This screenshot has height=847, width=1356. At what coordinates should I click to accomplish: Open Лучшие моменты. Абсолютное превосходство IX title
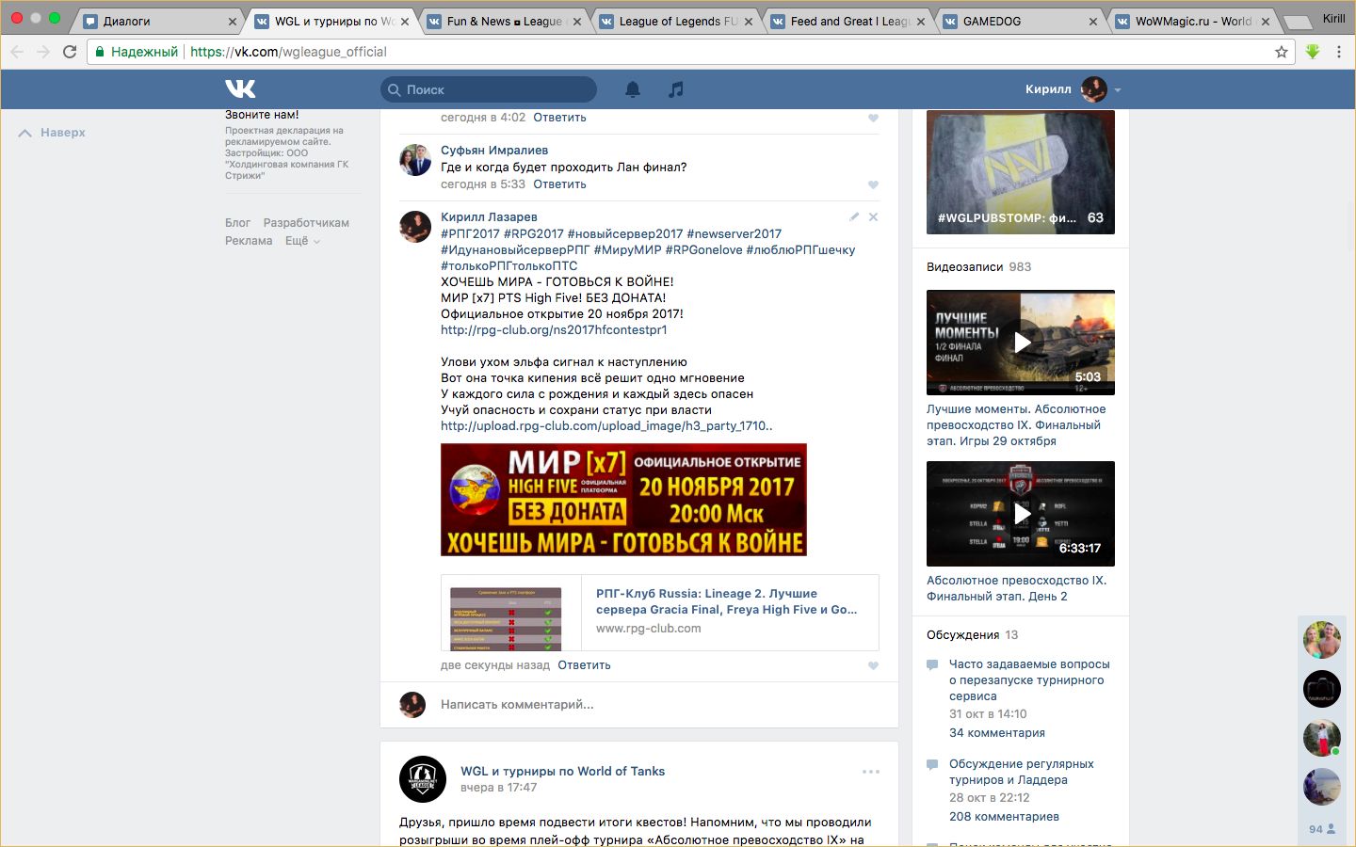click(x=1016, y=425)
